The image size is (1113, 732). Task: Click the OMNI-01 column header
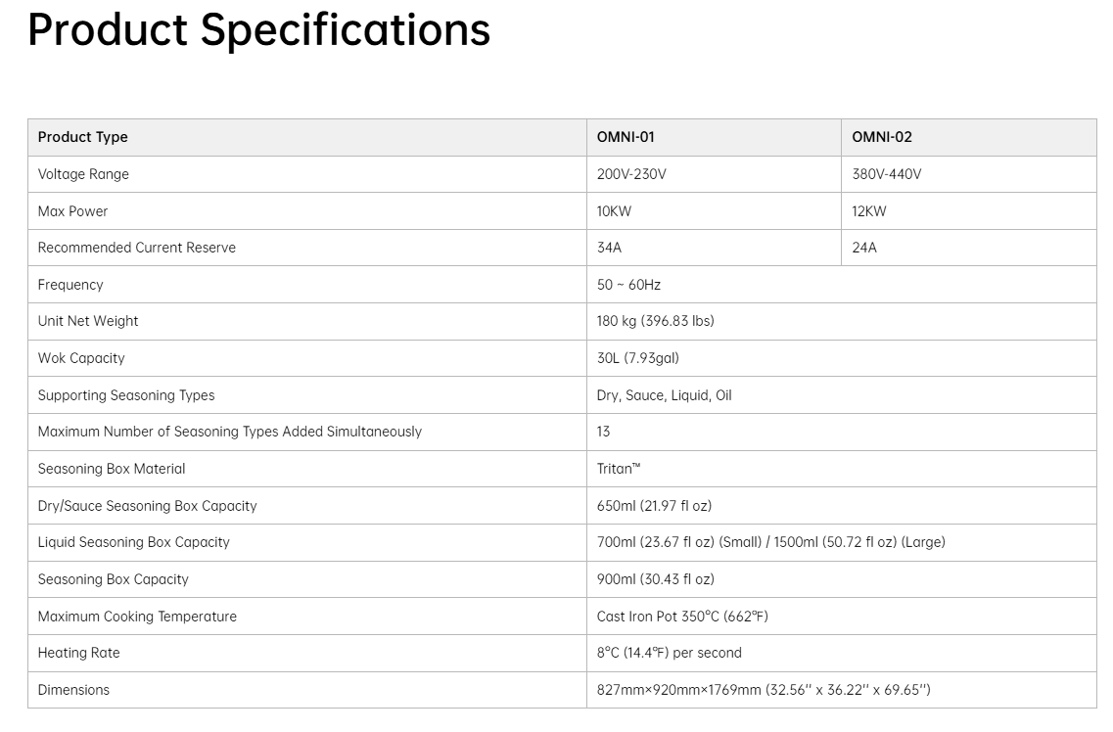(714, 138)
